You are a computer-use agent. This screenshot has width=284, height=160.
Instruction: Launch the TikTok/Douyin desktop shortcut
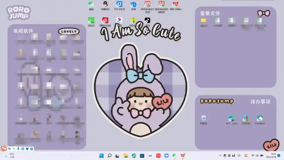point(147,21)
